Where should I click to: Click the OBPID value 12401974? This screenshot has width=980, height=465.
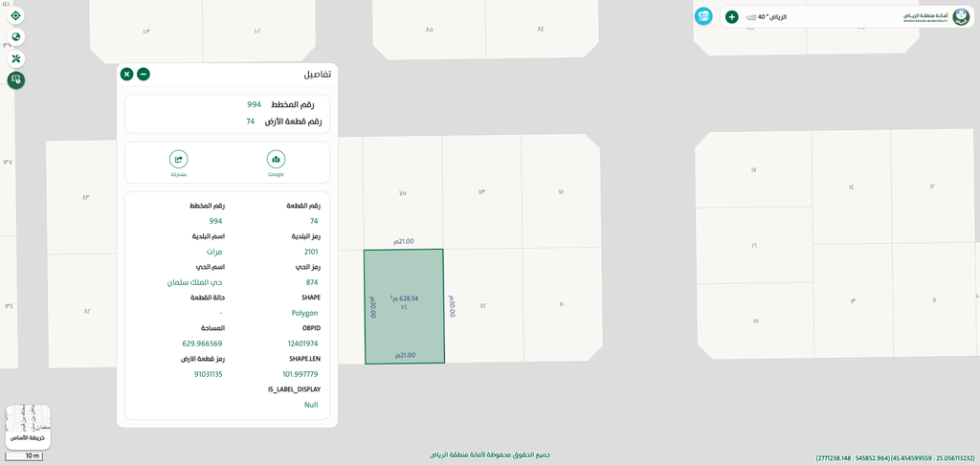pyautogui.click(x=302, y=343)
